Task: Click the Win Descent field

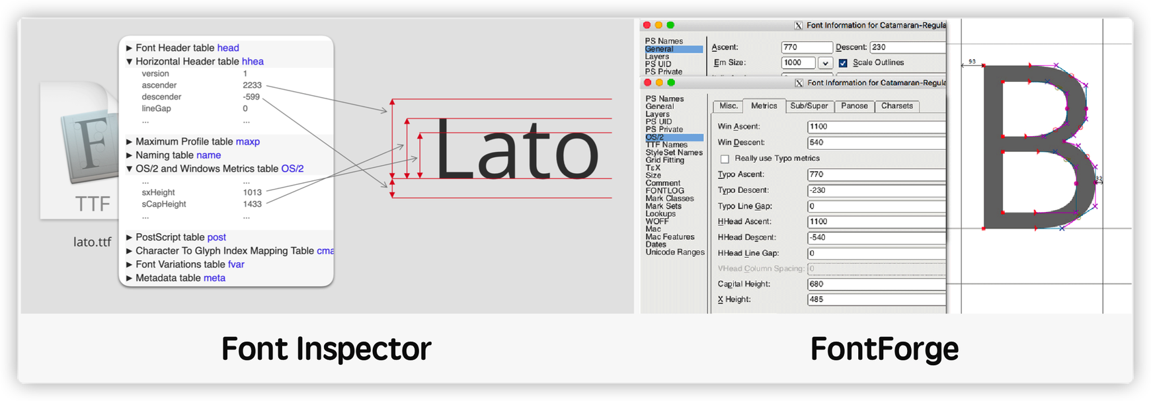Action: tap(877, 143)
